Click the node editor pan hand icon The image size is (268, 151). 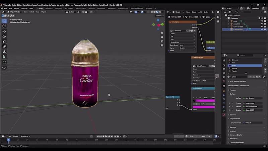coord(218,21)
